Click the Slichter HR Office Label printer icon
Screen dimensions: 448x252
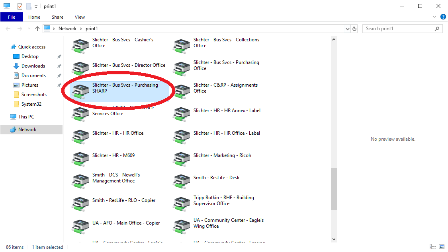click(182, 137)
